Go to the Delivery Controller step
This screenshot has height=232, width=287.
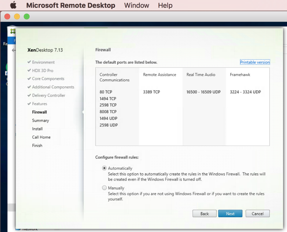49,95
